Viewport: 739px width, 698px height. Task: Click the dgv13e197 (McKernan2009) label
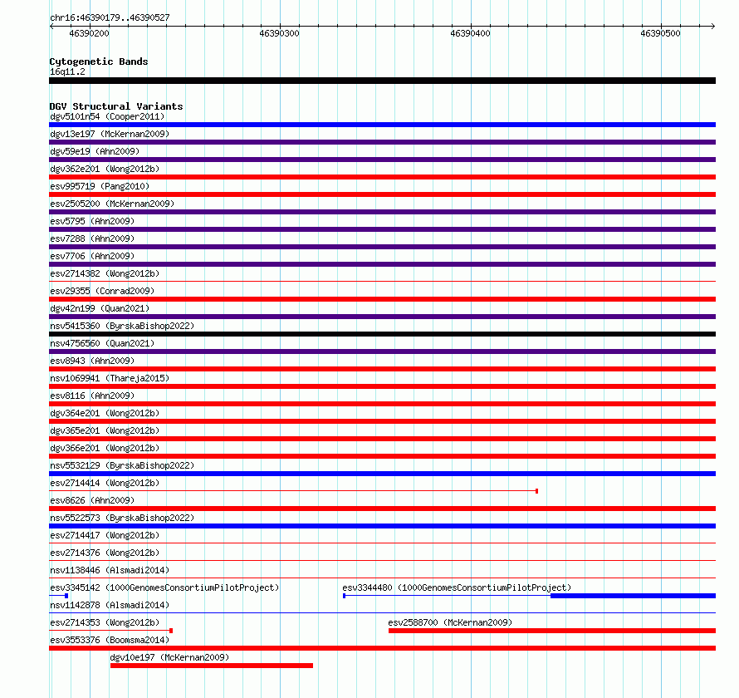(x=110, y=134)
